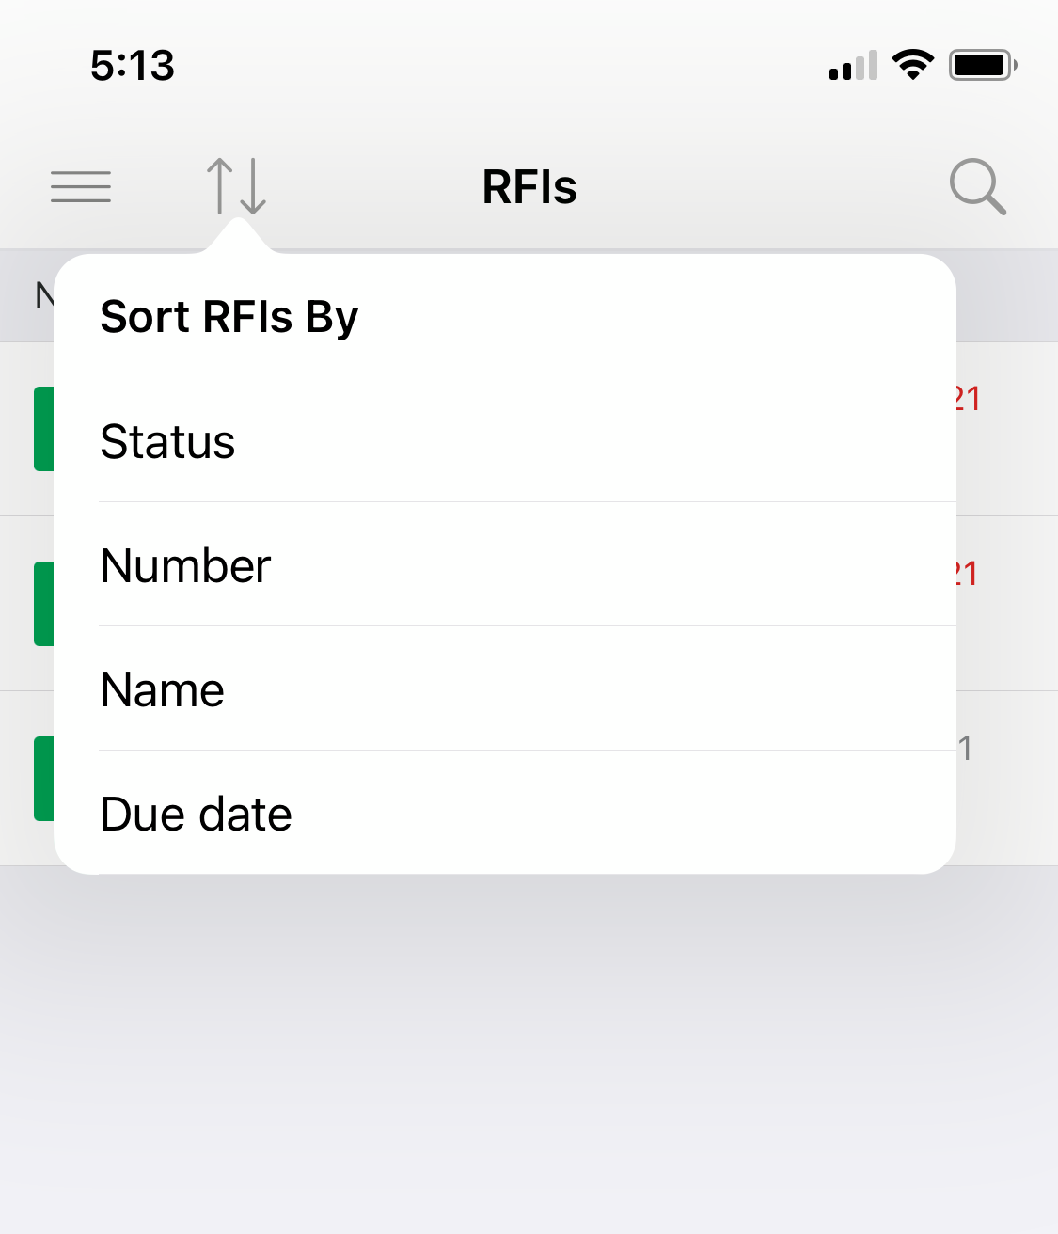
Task: Open the hamburger navigation menu
Action: pos(81,186)
